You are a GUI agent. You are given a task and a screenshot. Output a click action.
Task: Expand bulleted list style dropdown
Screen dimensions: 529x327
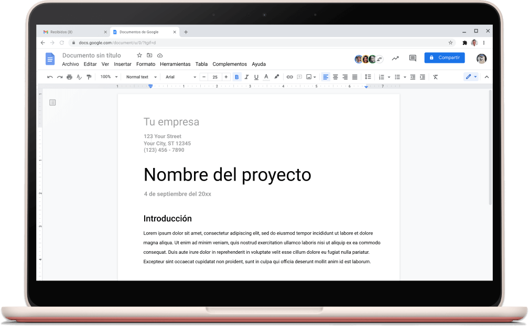coord(405,77)
